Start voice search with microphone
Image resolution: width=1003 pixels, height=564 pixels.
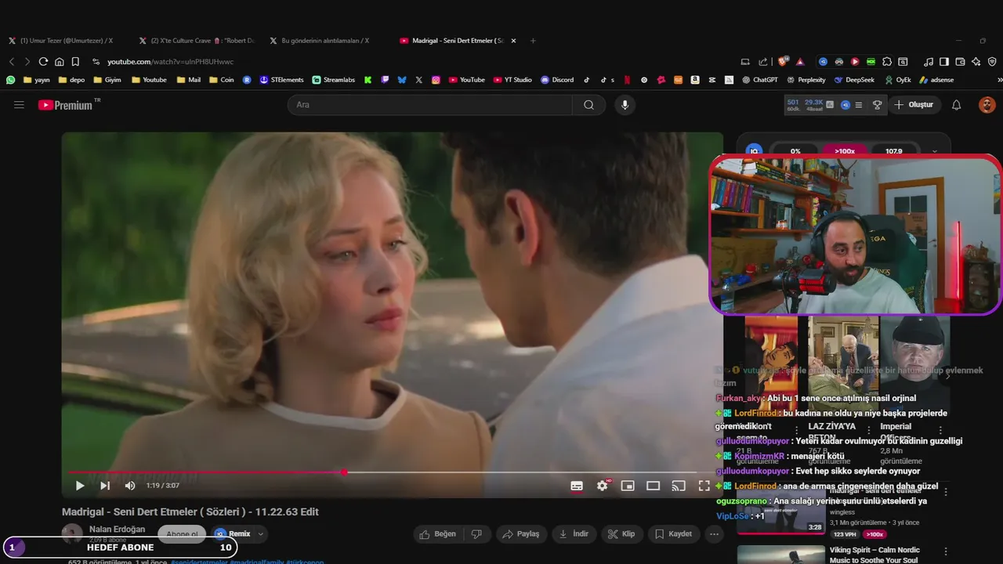click(x=625, y=105)
